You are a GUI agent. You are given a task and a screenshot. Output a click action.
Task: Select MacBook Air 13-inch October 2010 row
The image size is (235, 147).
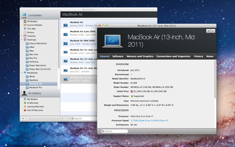coord(79,61)
